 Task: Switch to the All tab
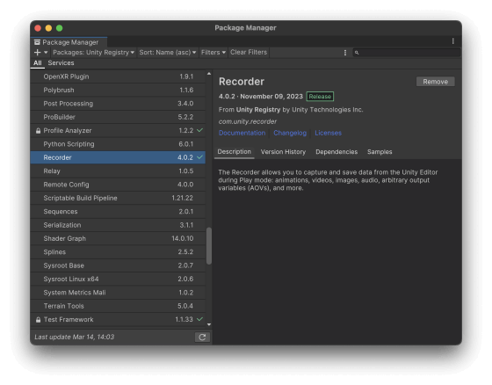point(37,62)
